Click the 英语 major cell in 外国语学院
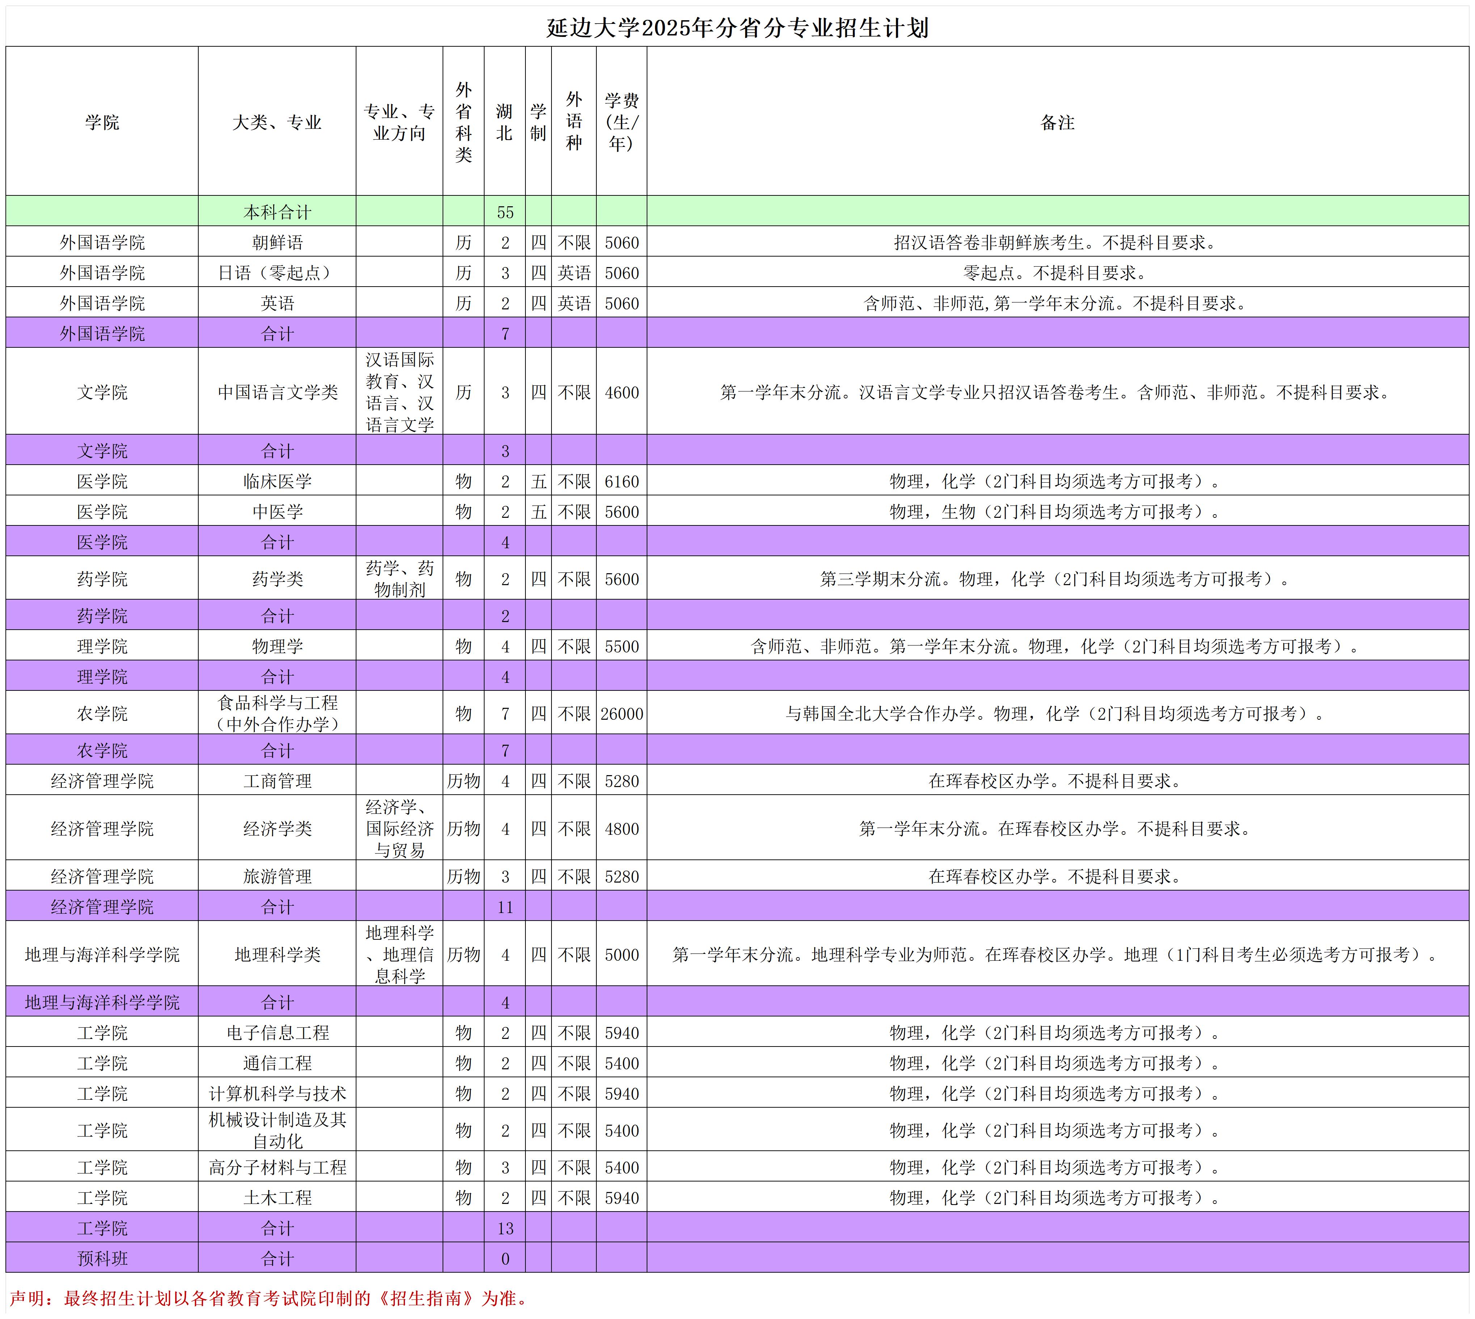 277,303
